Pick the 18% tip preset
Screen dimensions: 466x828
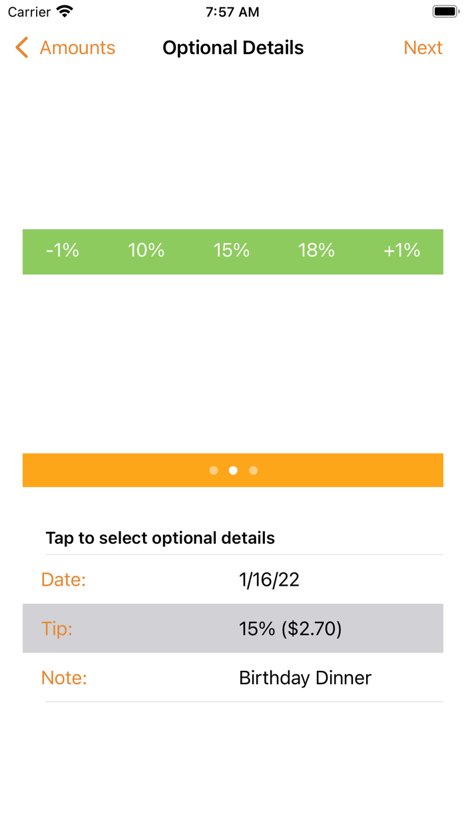pyautogui.click(x=316, y=251)
